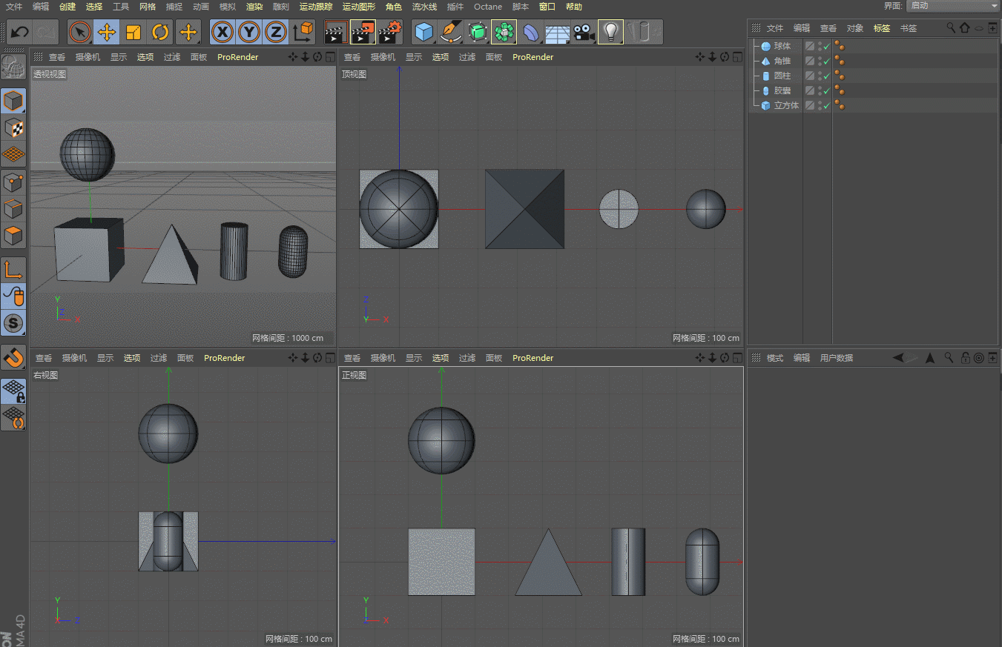Toggle the green checkmark for 球体 object
Viewport: 1002px width, 647px height.
(x=826, y=46)
